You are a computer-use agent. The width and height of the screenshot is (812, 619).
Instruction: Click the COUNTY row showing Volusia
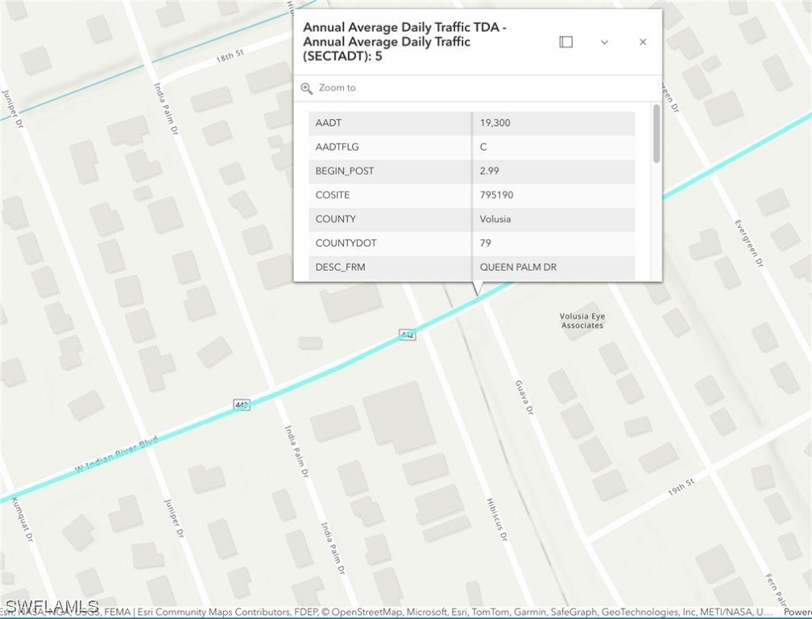point(471,219)
